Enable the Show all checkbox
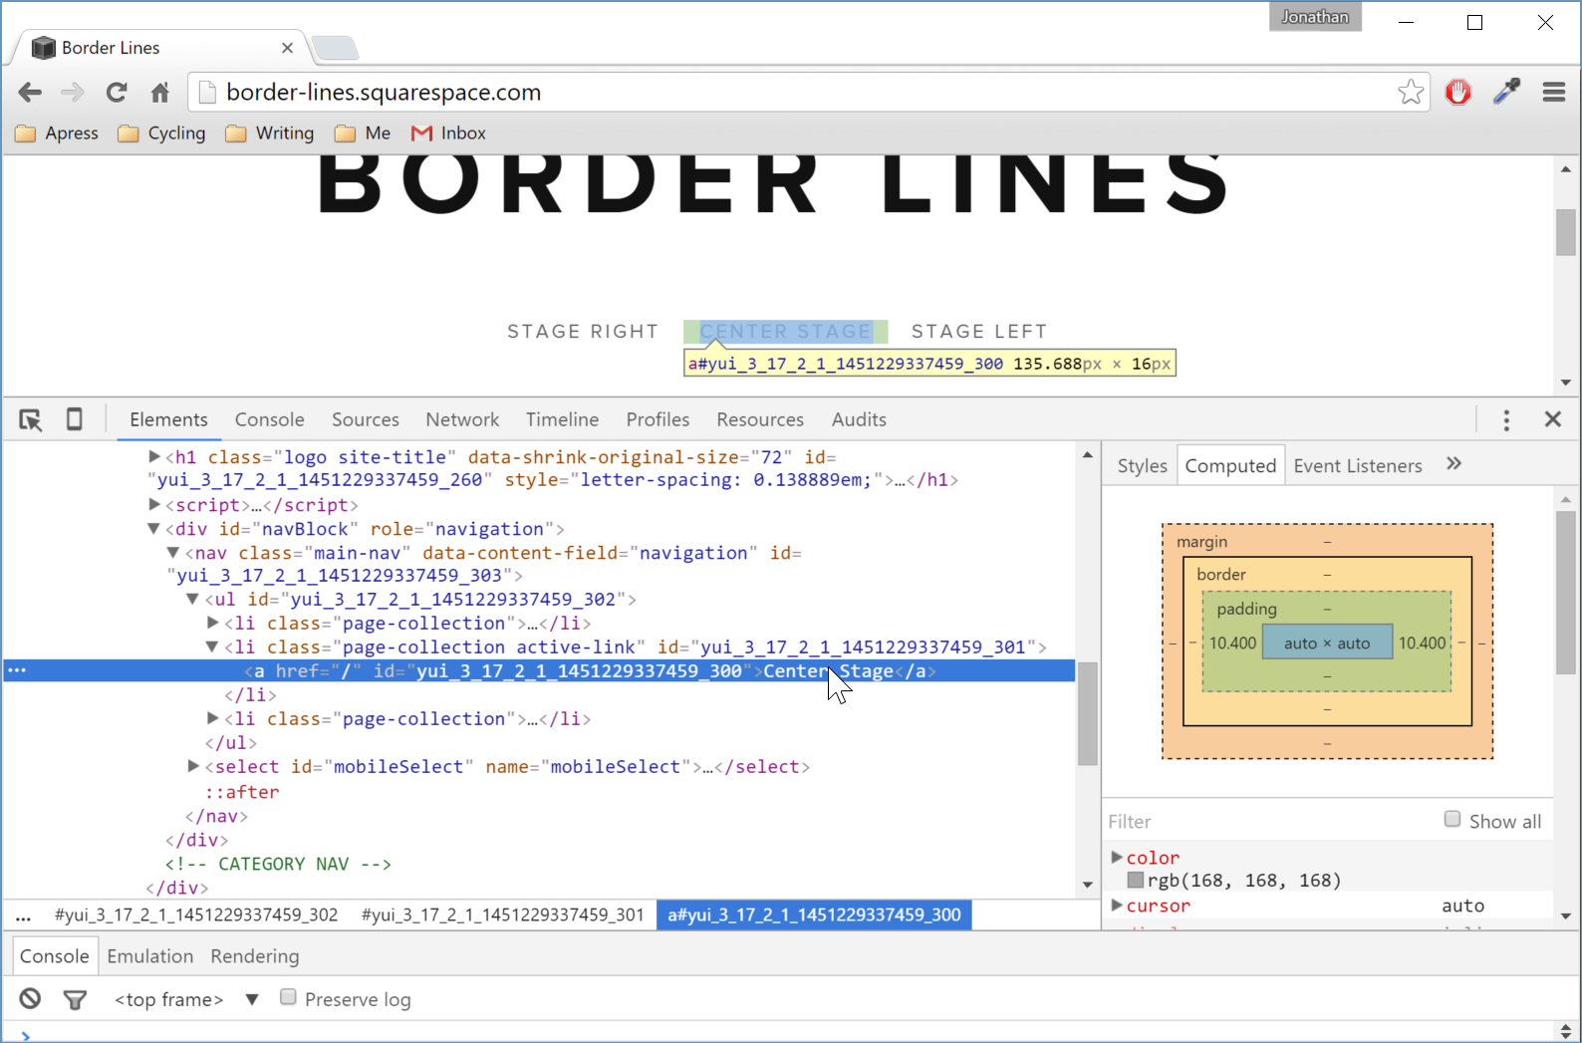Screen dimensions: 1582x1043 1452,819
